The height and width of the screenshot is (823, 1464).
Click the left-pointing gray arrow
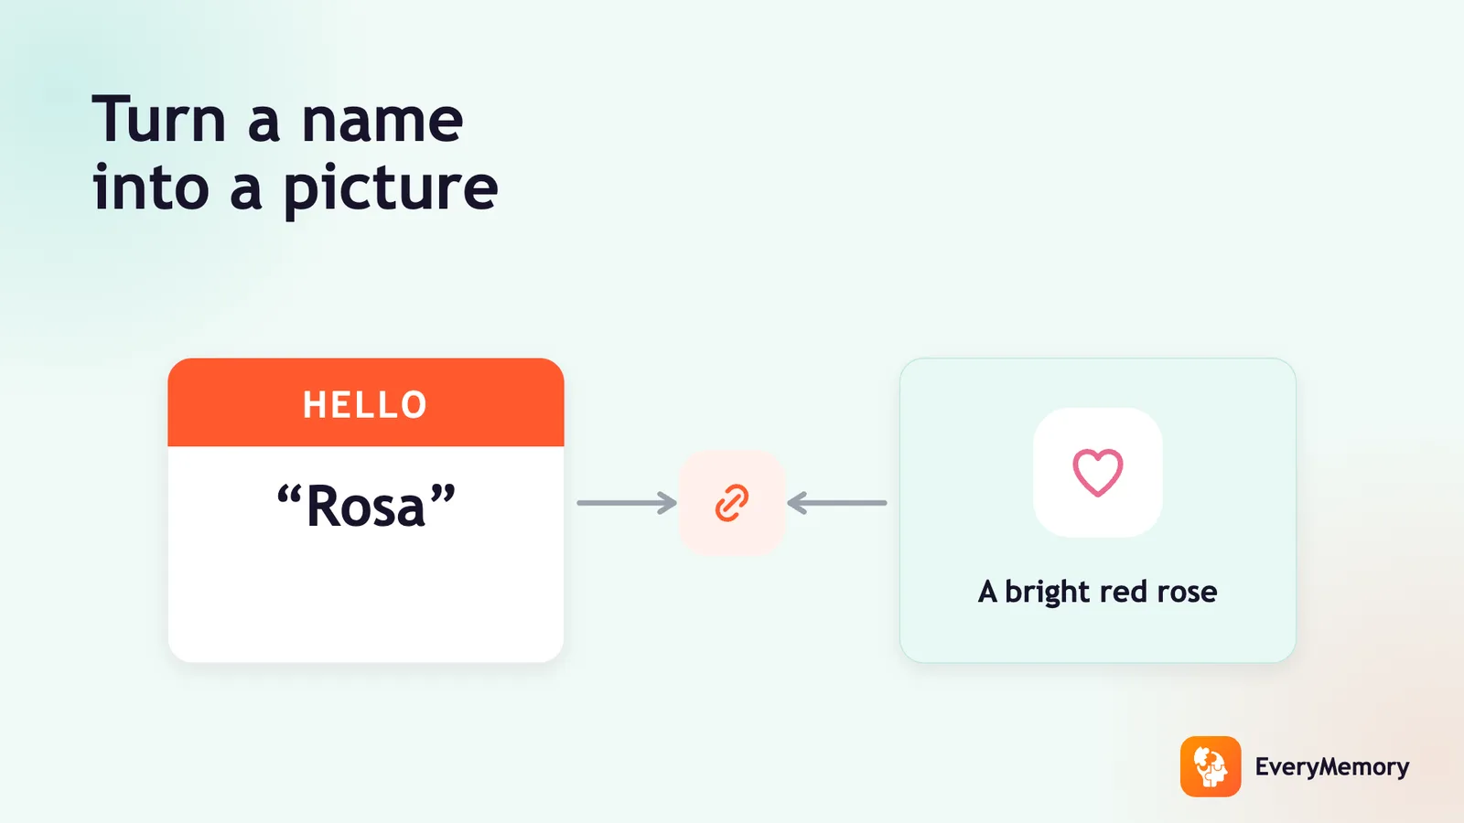point(836,502)
